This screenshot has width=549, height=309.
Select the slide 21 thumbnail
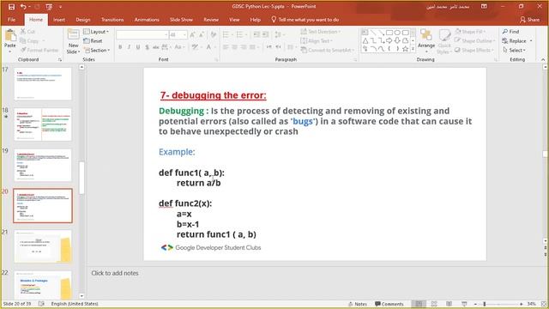[x=43, y=246]
